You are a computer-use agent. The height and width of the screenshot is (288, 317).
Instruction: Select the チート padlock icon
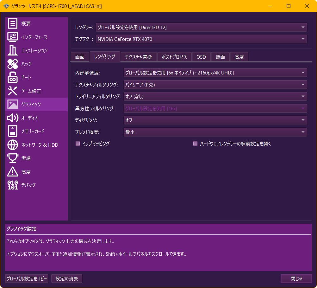pos(13,78)
